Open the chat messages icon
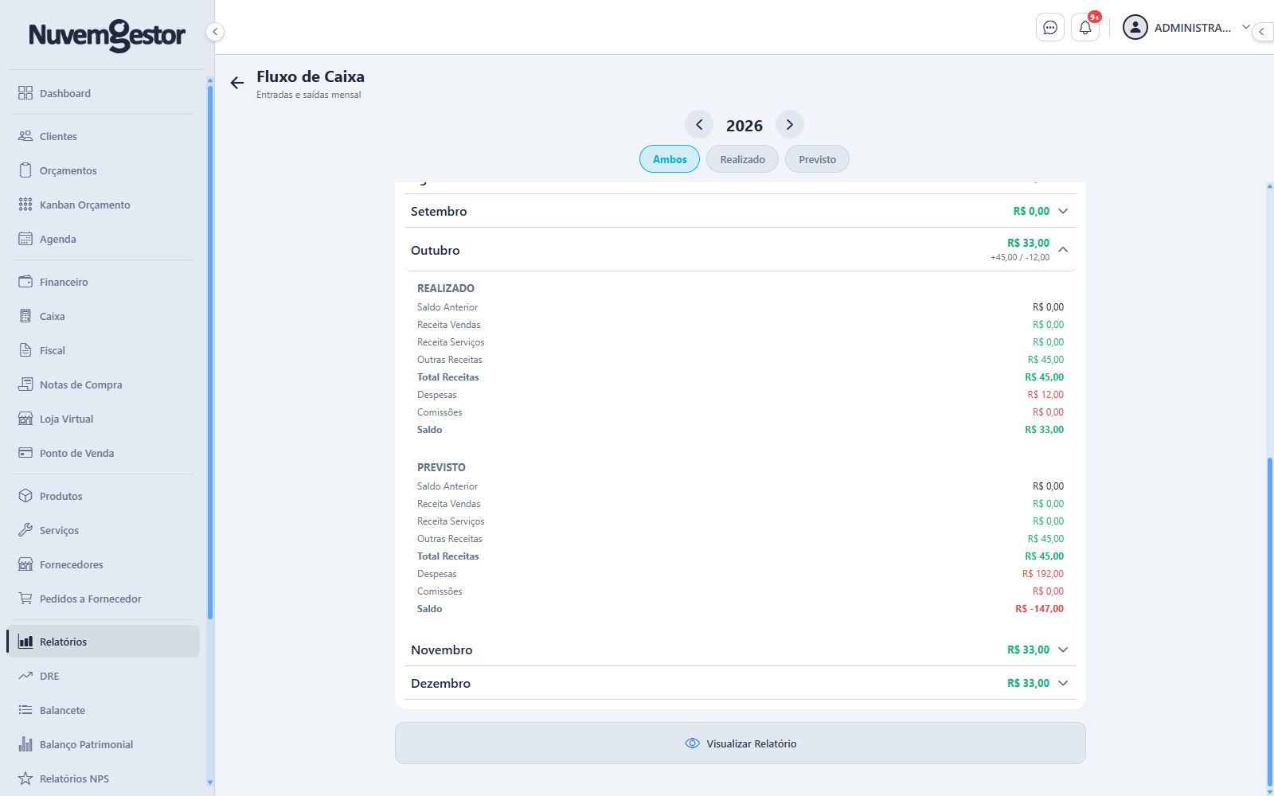Image resolution: width=1274 pixels, height=796 pixels. pyautogui.click(x=1050, y=28)
